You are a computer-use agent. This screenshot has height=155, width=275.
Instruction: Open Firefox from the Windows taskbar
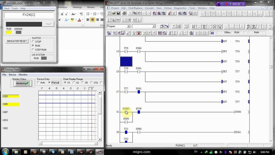(34, 152)
